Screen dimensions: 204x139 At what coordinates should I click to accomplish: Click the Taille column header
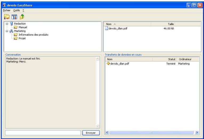(163, 24)
